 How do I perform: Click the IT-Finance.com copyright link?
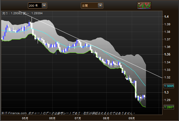point(14,113)
